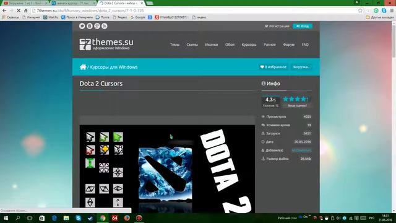Open Другие закладки folder

(380, 17)
